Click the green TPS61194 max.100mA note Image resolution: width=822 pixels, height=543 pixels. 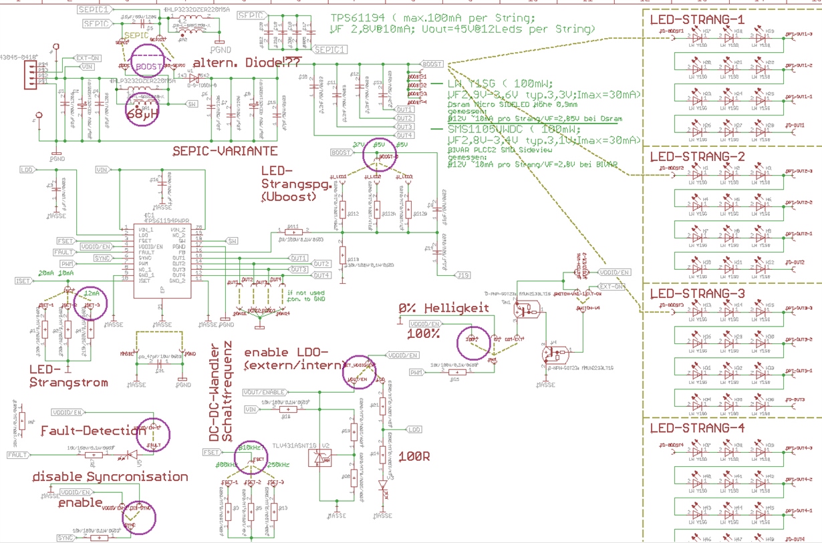coord(462,24)
